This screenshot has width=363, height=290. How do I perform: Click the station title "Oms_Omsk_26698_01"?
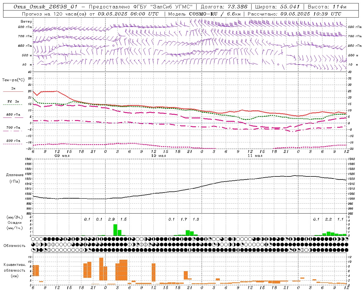[45, 7]
